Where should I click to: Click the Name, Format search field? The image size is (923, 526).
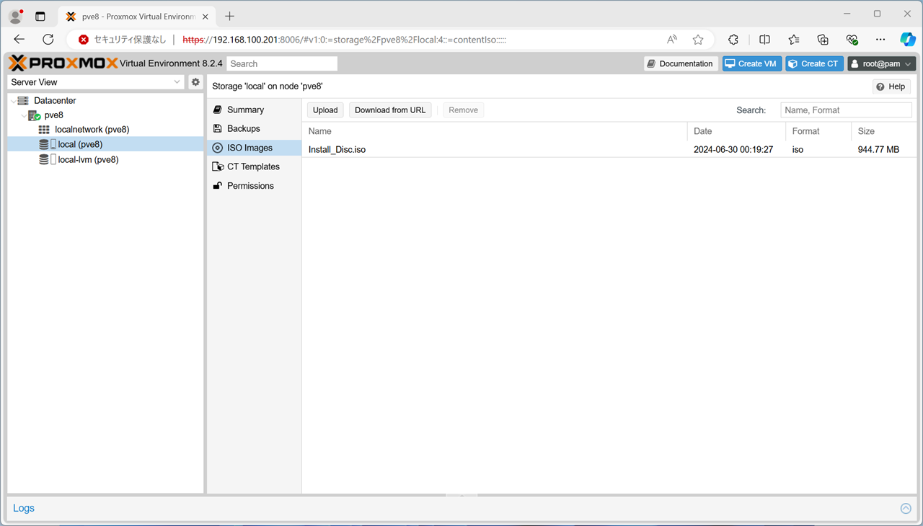pos(845,110)
